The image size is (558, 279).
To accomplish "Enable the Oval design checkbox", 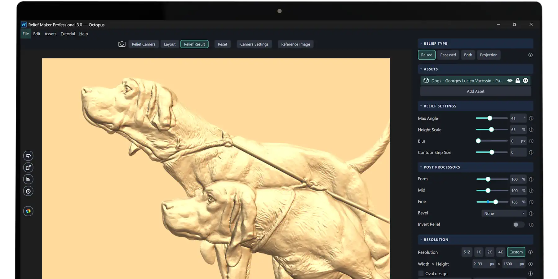I will click(421, 273).
